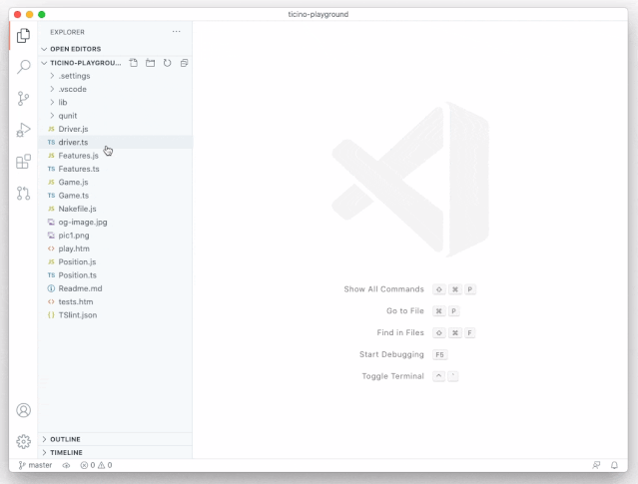Click the errors and warnings count
Viewport: 638px width, 484px height.
pos(96,465)
